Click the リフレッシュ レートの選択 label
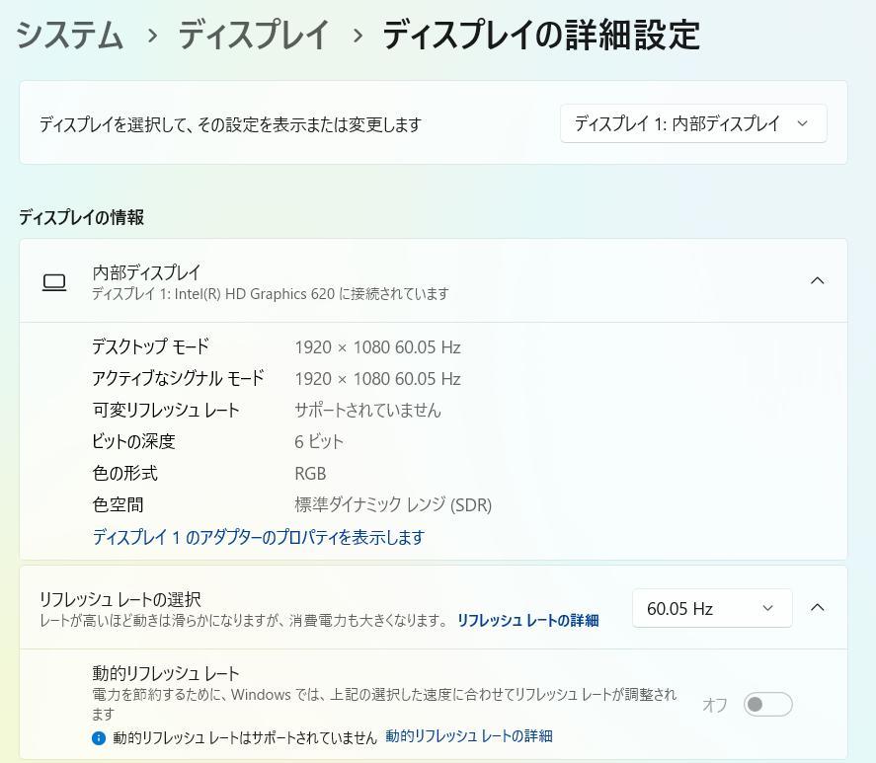Image resolution: width=876 pixels, height=763 pixels. pos(120,599)
